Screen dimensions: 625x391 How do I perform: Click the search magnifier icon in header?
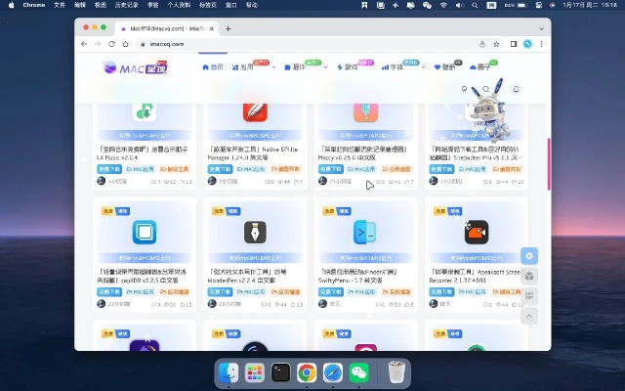coord(486,89)
